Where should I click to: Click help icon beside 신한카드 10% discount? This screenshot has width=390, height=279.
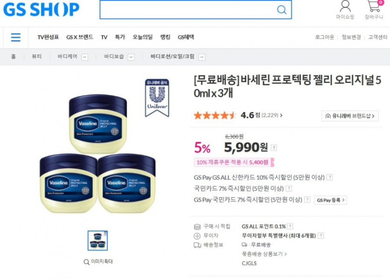click(330, 177)
